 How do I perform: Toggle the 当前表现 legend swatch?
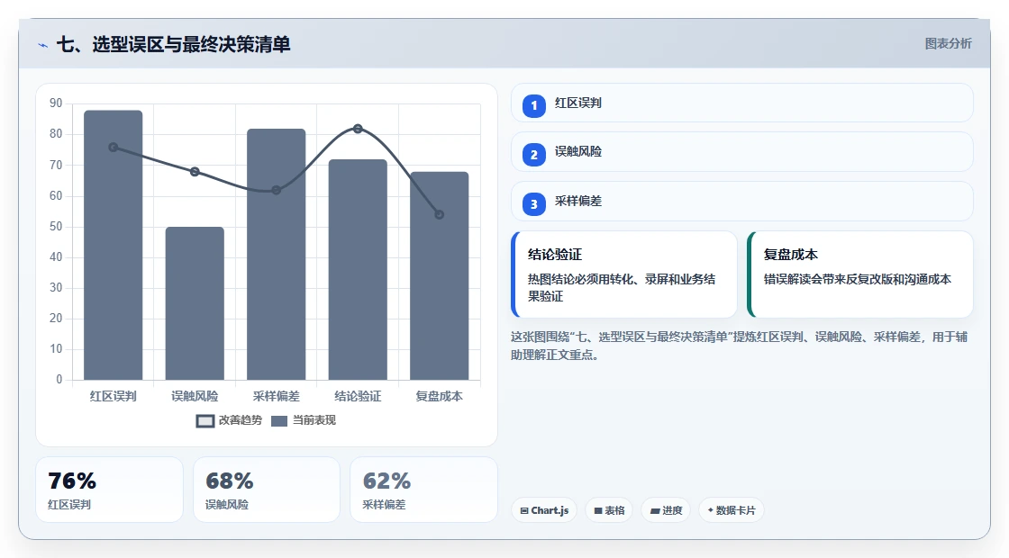pos(279,421)
